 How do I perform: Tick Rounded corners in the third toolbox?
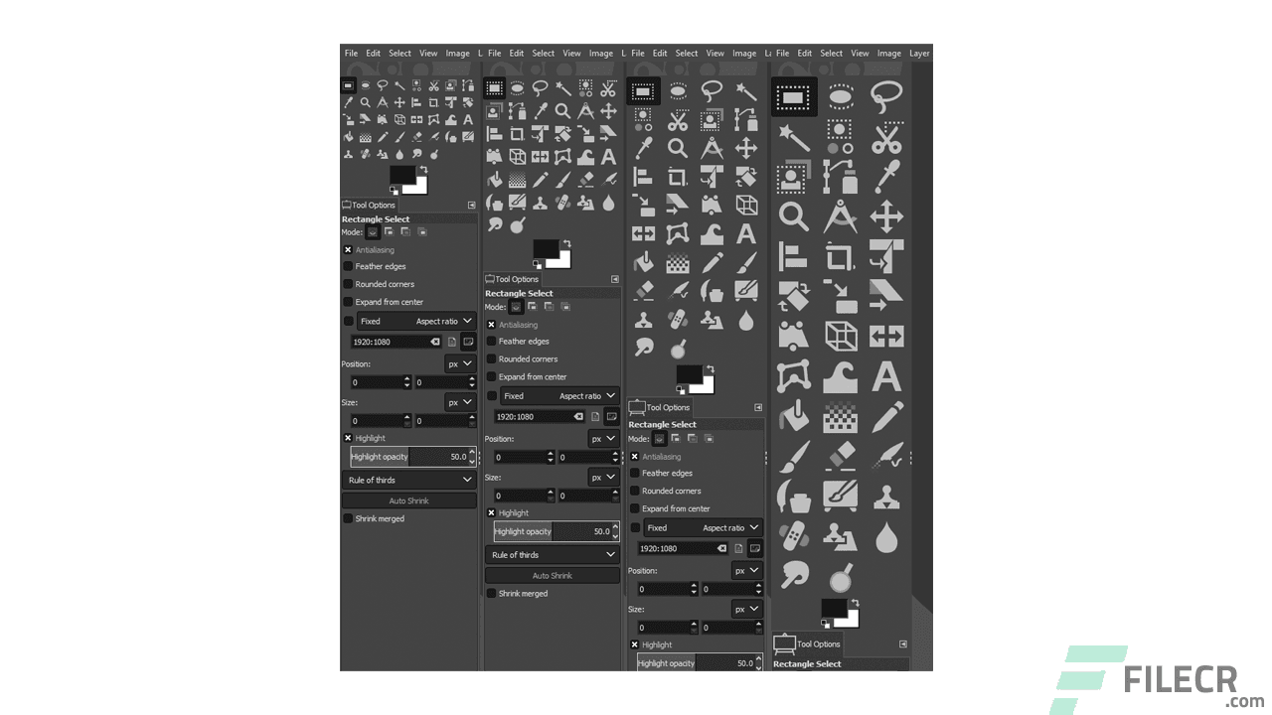coord(634,491)
